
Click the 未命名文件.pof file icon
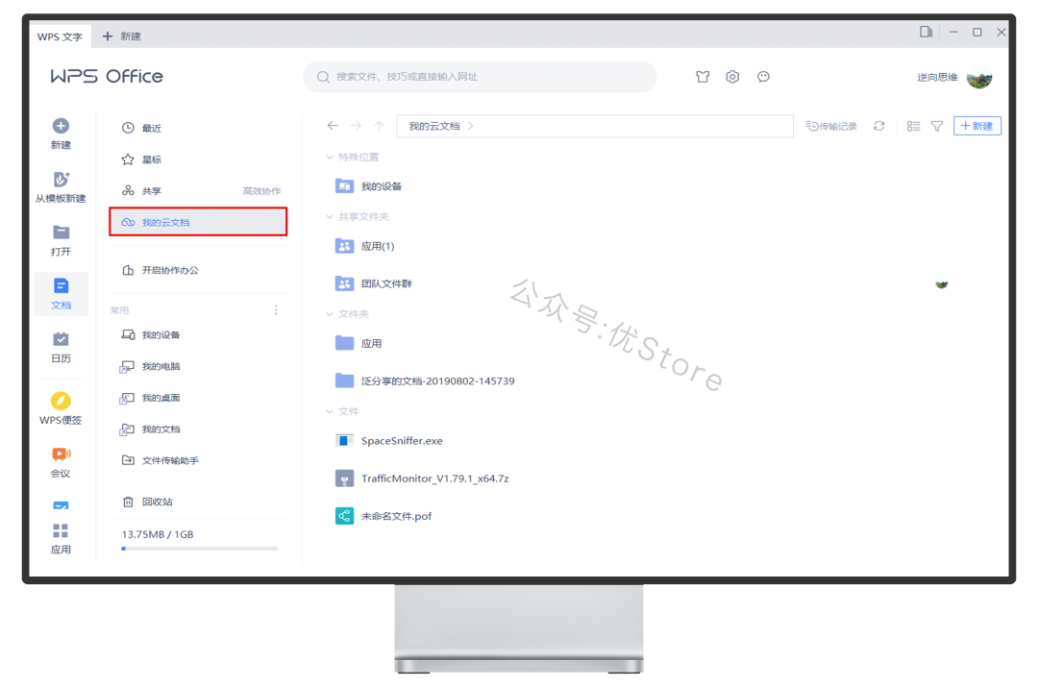point(344,516)
